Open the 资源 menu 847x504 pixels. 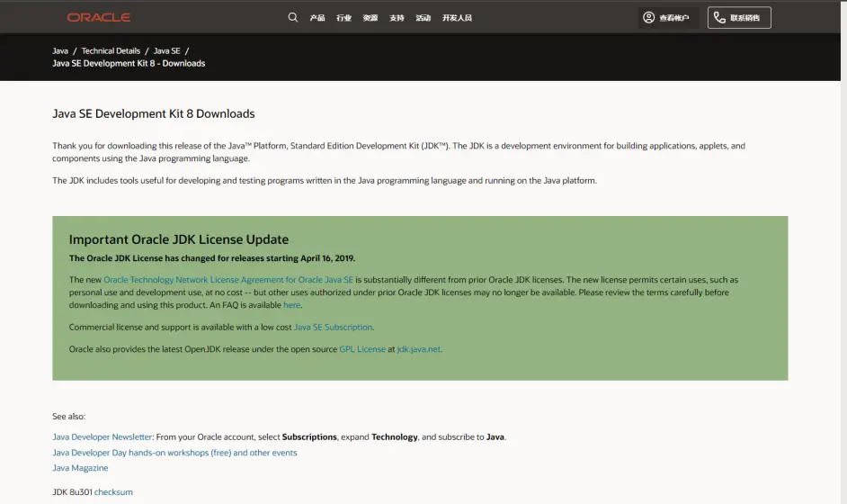(370, 18)
